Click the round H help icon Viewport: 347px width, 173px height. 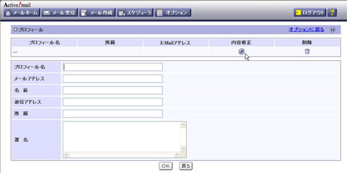click(x=333, y=30)
